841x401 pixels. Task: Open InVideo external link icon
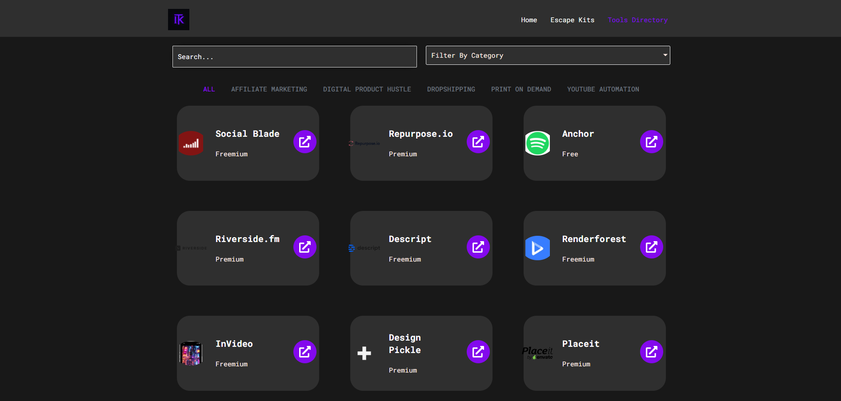pos(305,352)
